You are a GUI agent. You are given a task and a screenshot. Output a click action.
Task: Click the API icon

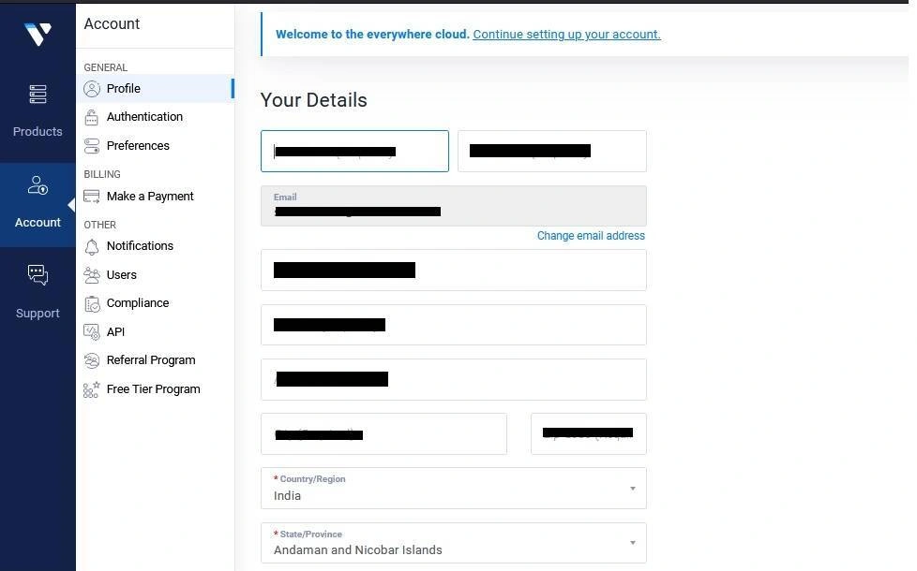(x=91, y=331)
